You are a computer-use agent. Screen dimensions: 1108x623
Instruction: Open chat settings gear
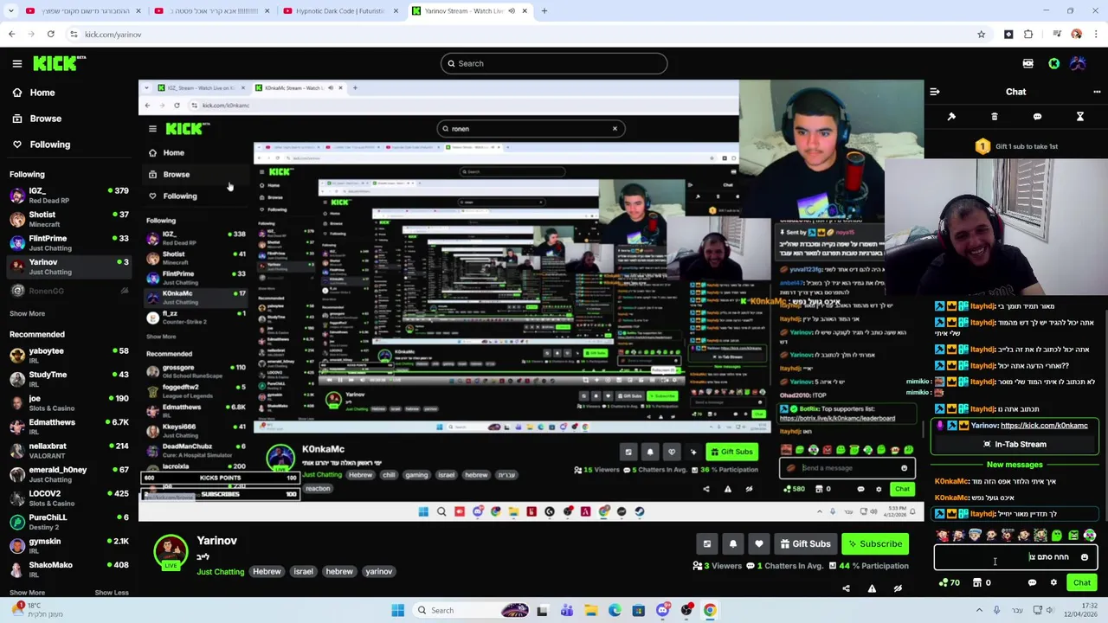click(1053, 582)
